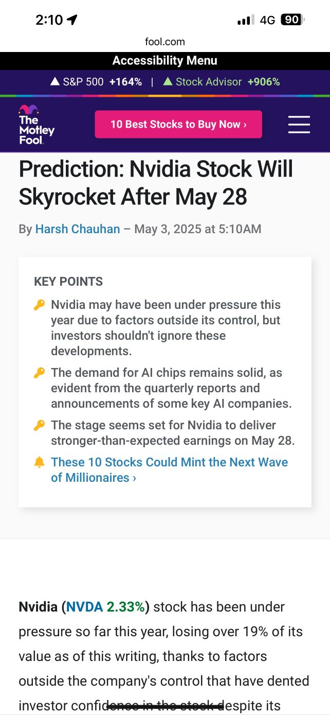Open the hamburger navigation menu

pos(299,125)
